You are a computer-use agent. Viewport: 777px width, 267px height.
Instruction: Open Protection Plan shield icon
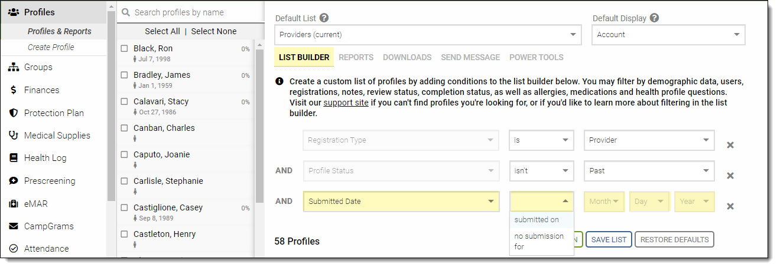(x=13, y=113)
